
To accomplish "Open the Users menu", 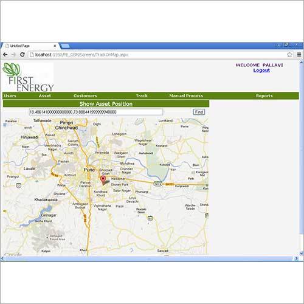I will [x=10, y=95].
